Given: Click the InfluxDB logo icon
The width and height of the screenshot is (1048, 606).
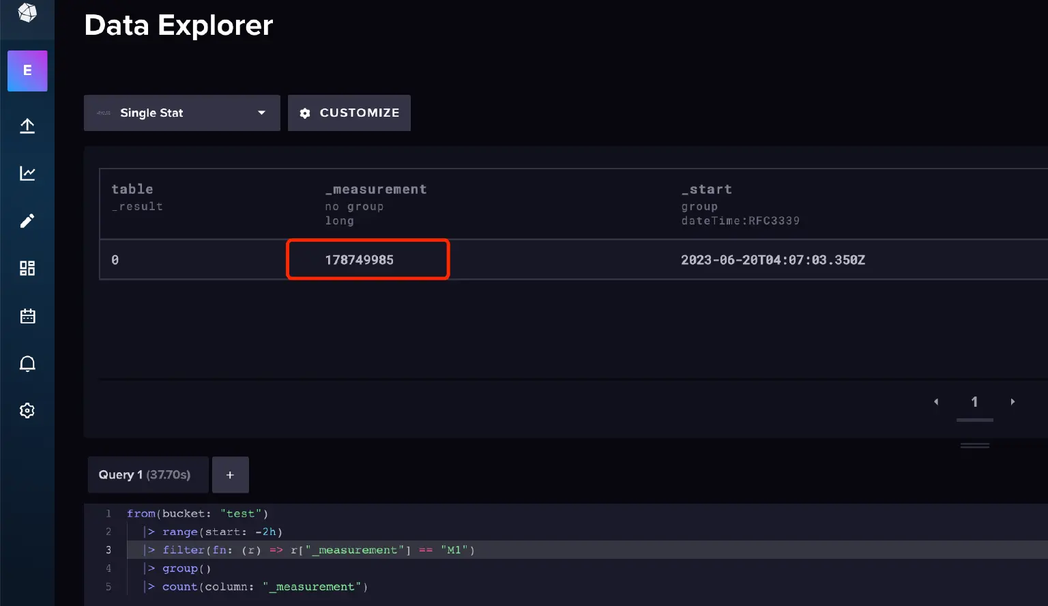Looking at the screenshot, I should [x=27, y=13].
